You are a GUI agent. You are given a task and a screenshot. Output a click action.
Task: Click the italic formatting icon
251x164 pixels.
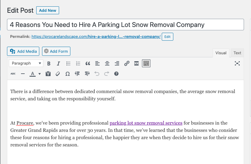pos(58,63)
